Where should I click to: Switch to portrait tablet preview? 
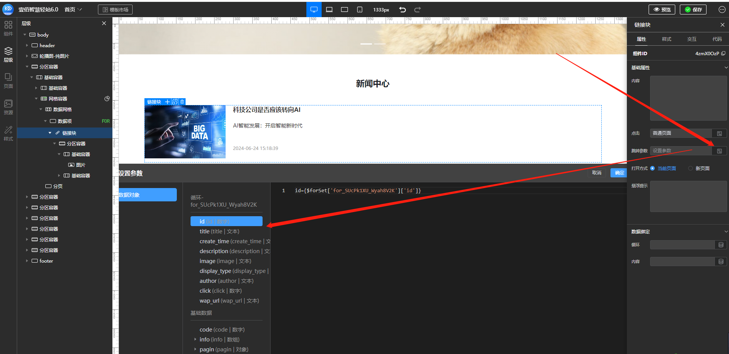tap(360, 10)
